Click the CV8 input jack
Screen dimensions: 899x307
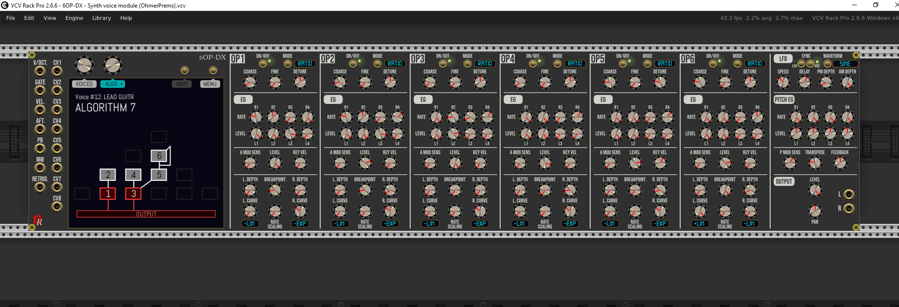(x=57, y=207)
